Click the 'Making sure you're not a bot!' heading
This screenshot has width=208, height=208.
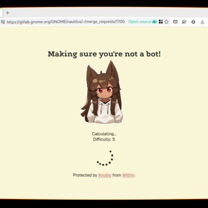pos(104,54)
